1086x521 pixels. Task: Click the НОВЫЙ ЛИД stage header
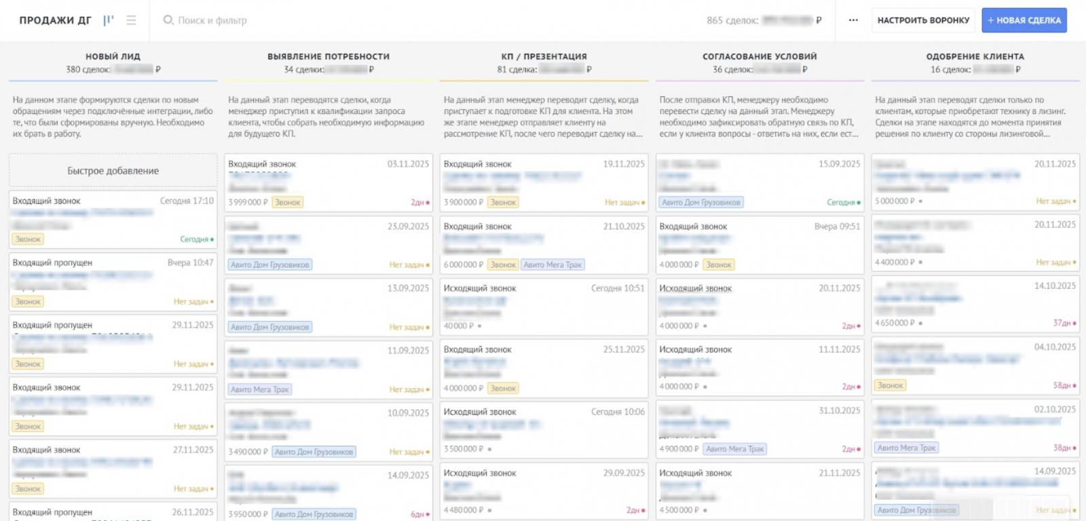point(113,57)
